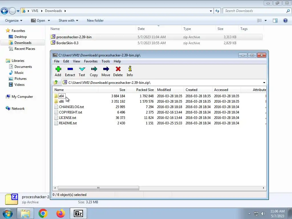292x219 pixels.
Task: Open Google Chrome from taskbar
Action: tap(43, 213)
